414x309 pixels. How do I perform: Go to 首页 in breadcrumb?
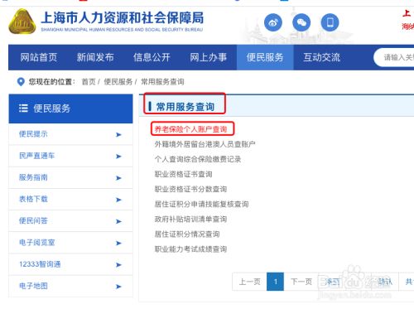click(x=89, y=82)
